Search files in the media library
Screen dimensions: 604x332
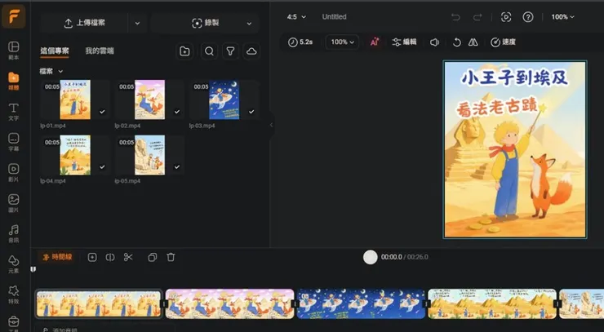tap(209, 51)
